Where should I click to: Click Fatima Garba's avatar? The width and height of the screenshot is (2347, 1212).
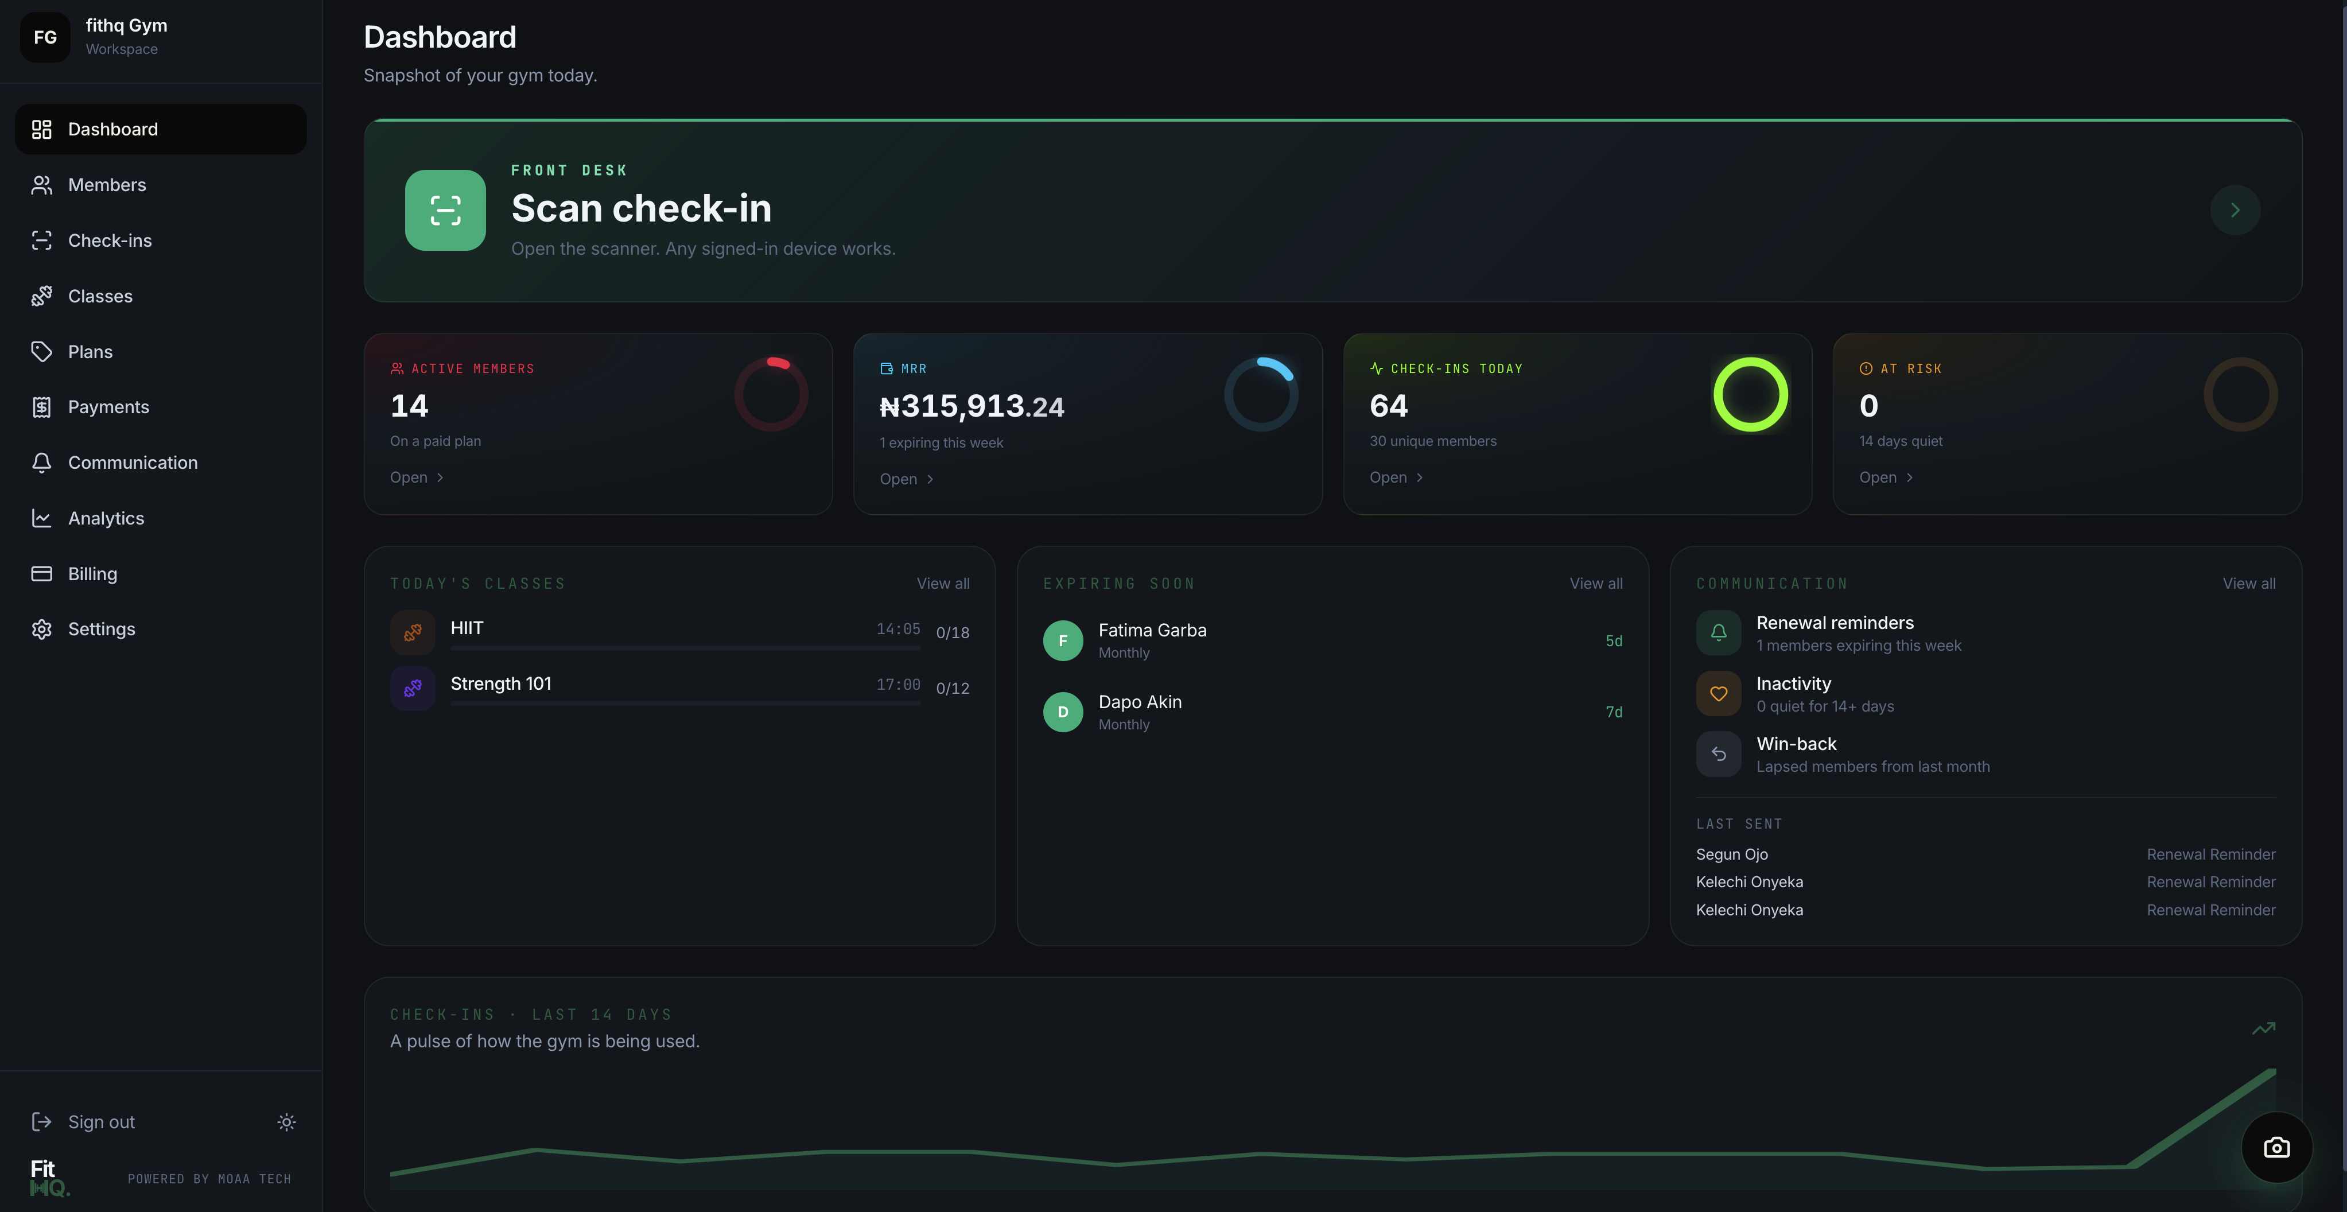click(x=1062, y=640)
